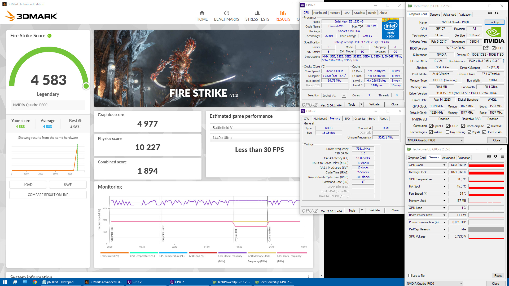Switch to Mainboard tab in upper CPU-Z window
Screen dimensions: 509x286
[x=320, y=13]
